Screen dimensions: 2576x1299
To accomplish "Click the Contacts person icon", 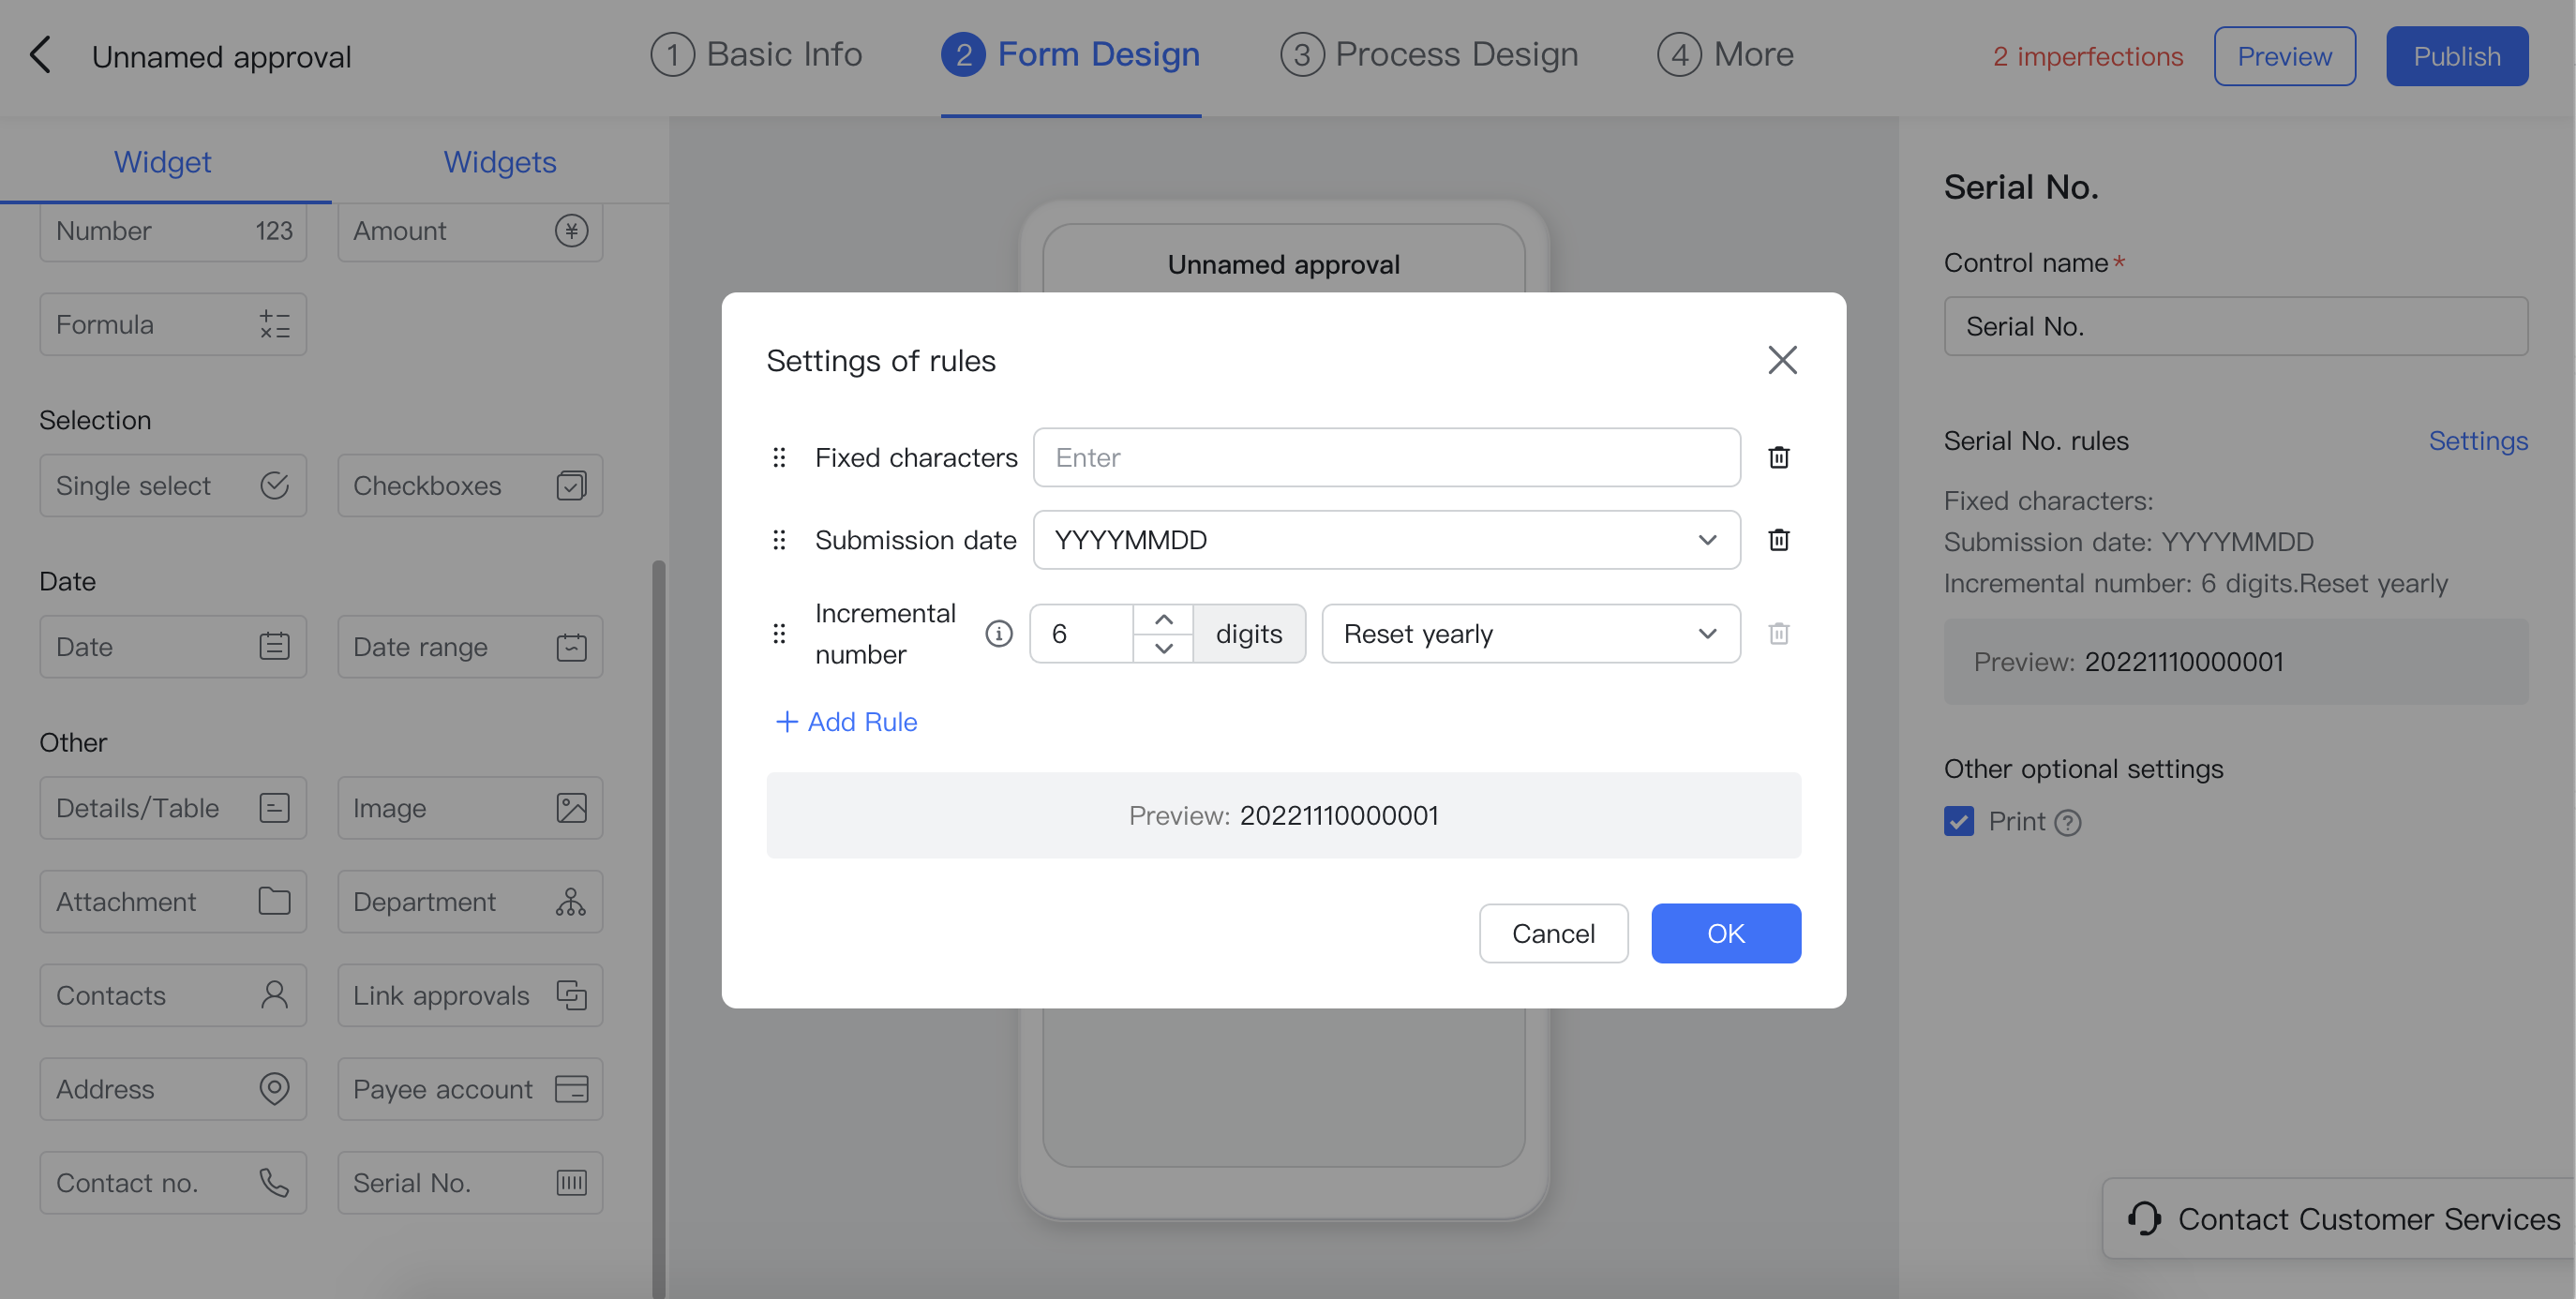I will tap(273, 995).
